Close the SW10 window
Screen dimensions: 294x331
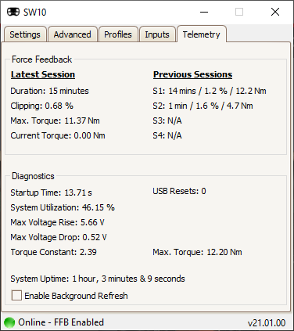coord(275,12)
